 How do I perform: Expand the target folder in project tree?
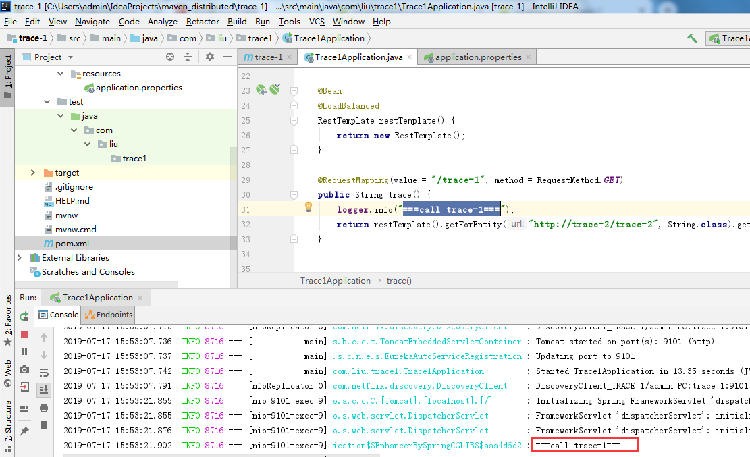32,173
